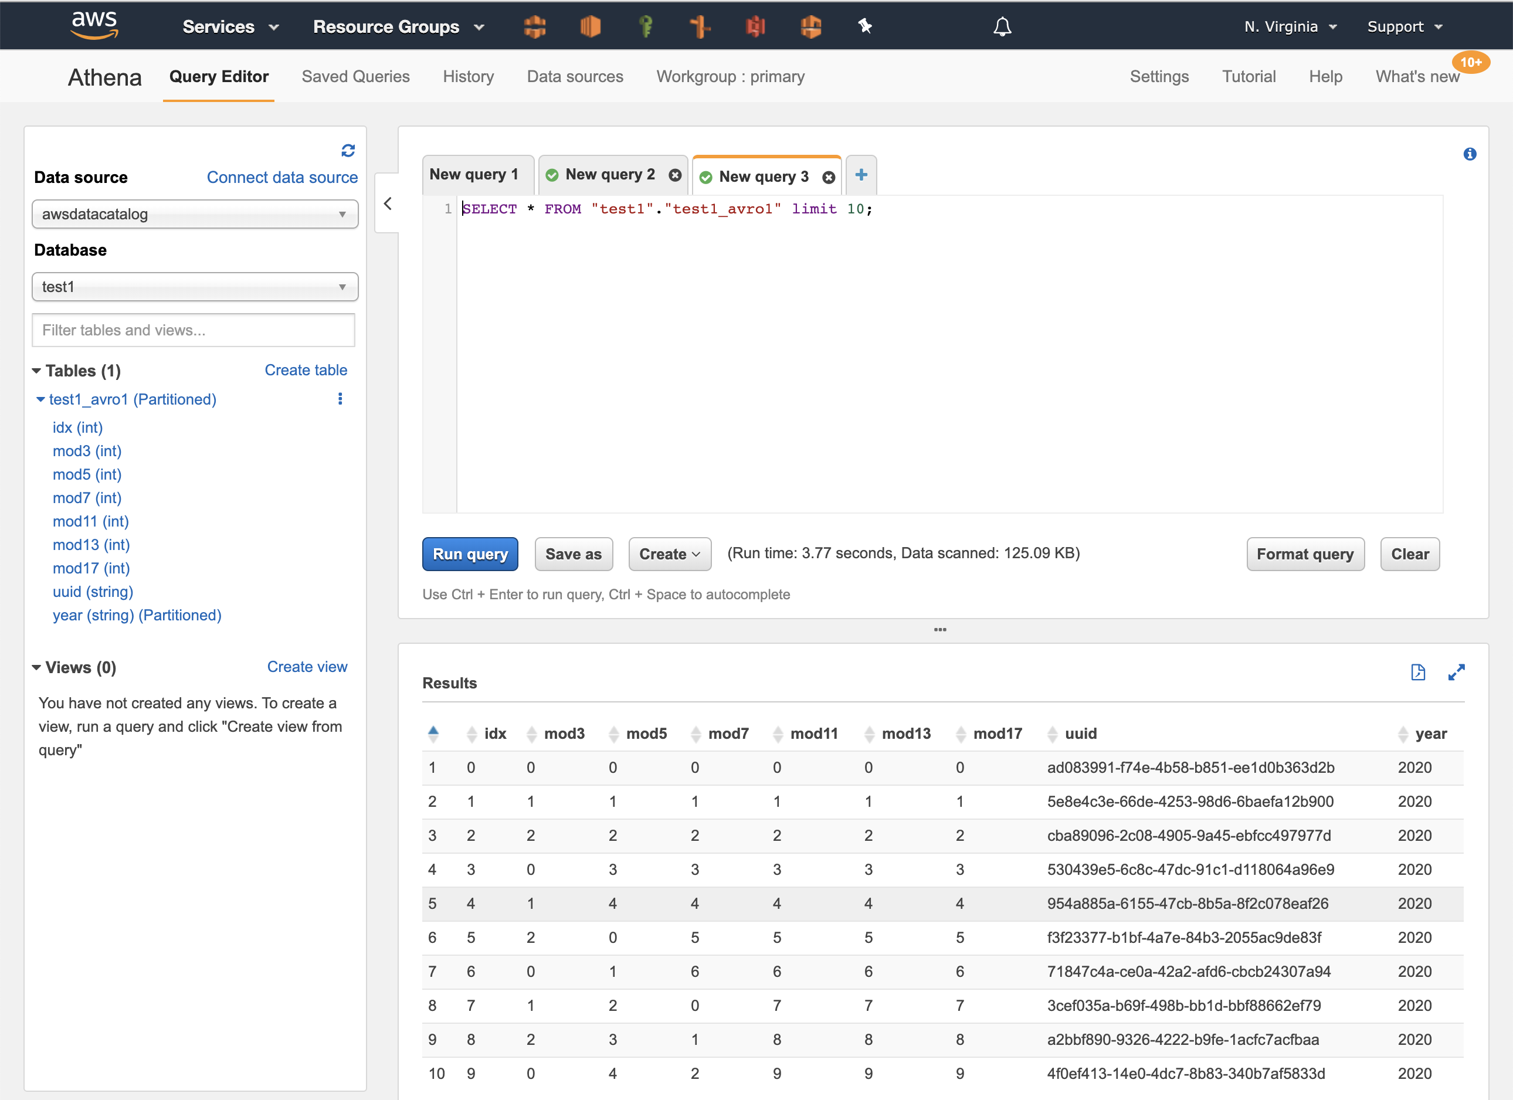Screen dimensions: 1513x1100
Task: Collapse the left sidebar panel
Action: (388, 204)
